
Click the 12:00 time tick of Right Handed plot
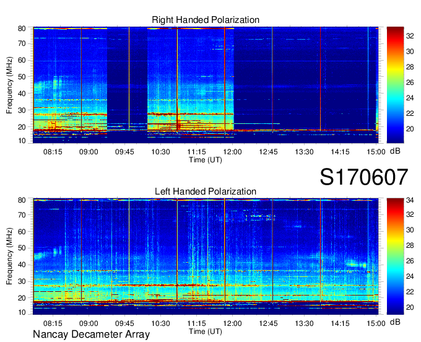pyautogui.click(x=233, y=152)
